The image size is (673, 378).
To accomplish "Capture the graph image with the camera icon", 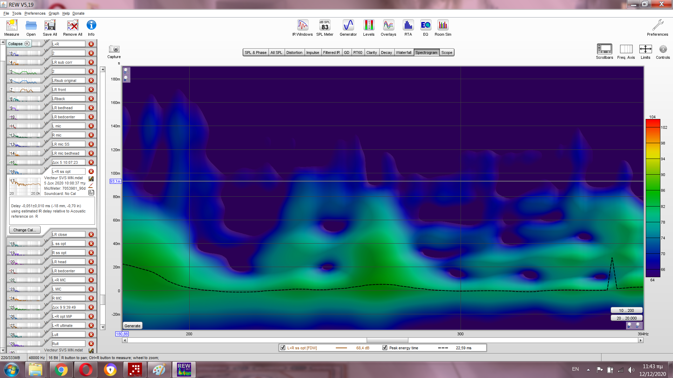I will (x=114, y=49).
